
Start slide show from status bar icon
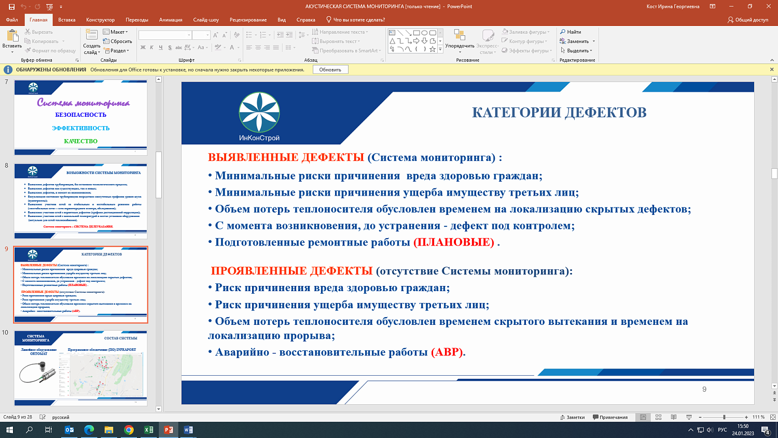tap(689, 417)
